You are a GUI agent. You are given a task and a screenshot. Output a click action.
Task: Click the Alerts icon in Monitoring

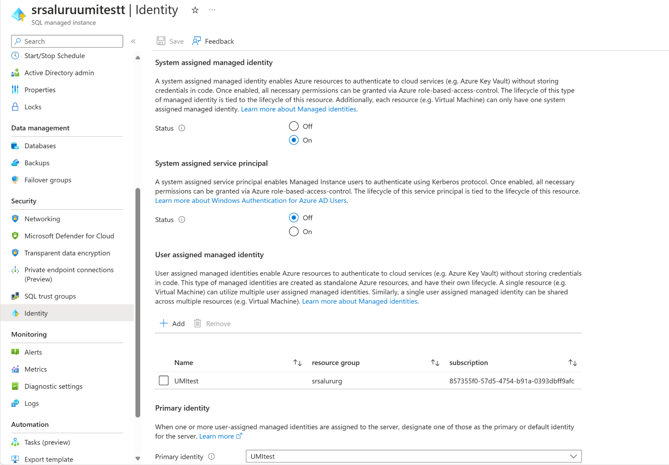[15, 352]
